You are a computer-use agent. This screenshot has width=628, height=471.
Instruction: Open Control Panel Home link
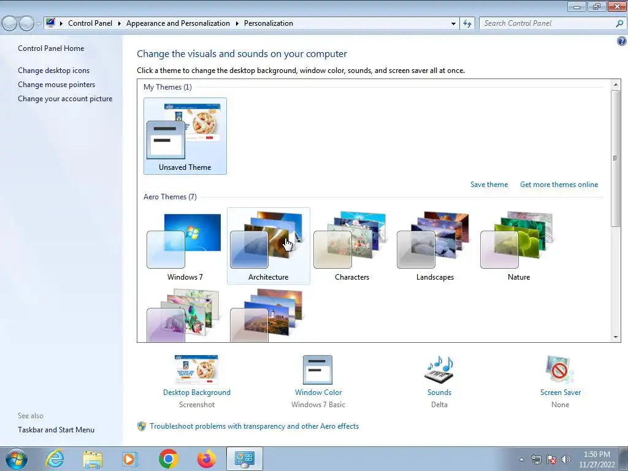tap(51, 48)
